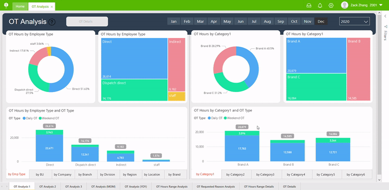This screenshot has width=389, height=190.
Task: Expand the collapsed Filters pane chevron
Action: pyautogui.click(x=385, y=16)
